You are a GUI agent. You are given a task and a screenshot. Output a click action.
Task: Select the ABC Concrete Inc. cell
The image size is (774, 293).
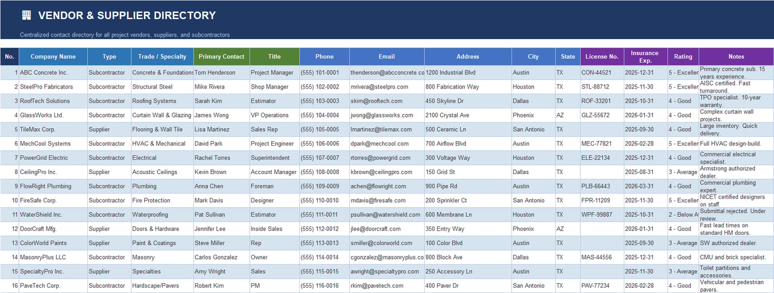[x=53, y=73]
